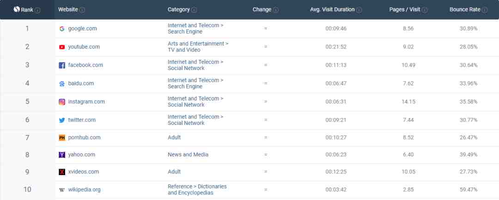The height and width of the screenshot is (200, 499).
Task: Open google.com's Search Engine category link
Action: 195,29
